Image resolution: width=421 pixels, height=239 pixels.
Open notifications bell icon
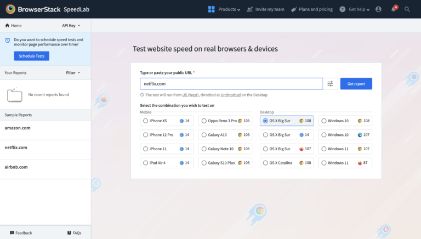coord(394,9)
